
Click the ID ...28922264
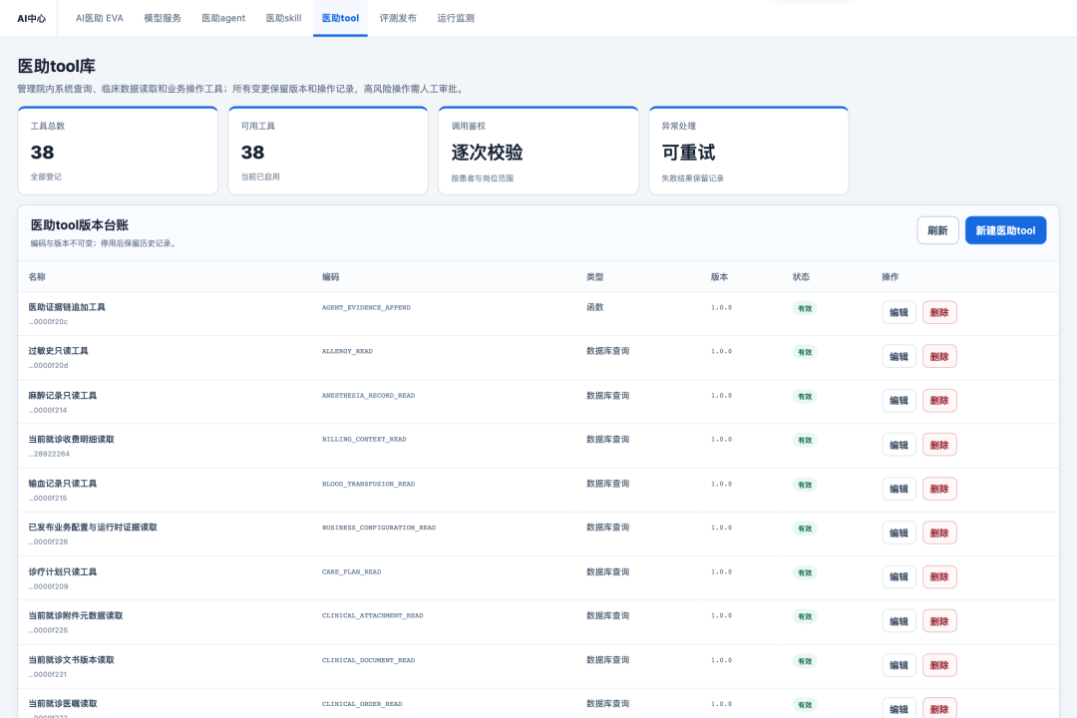[x=49, y=454]
